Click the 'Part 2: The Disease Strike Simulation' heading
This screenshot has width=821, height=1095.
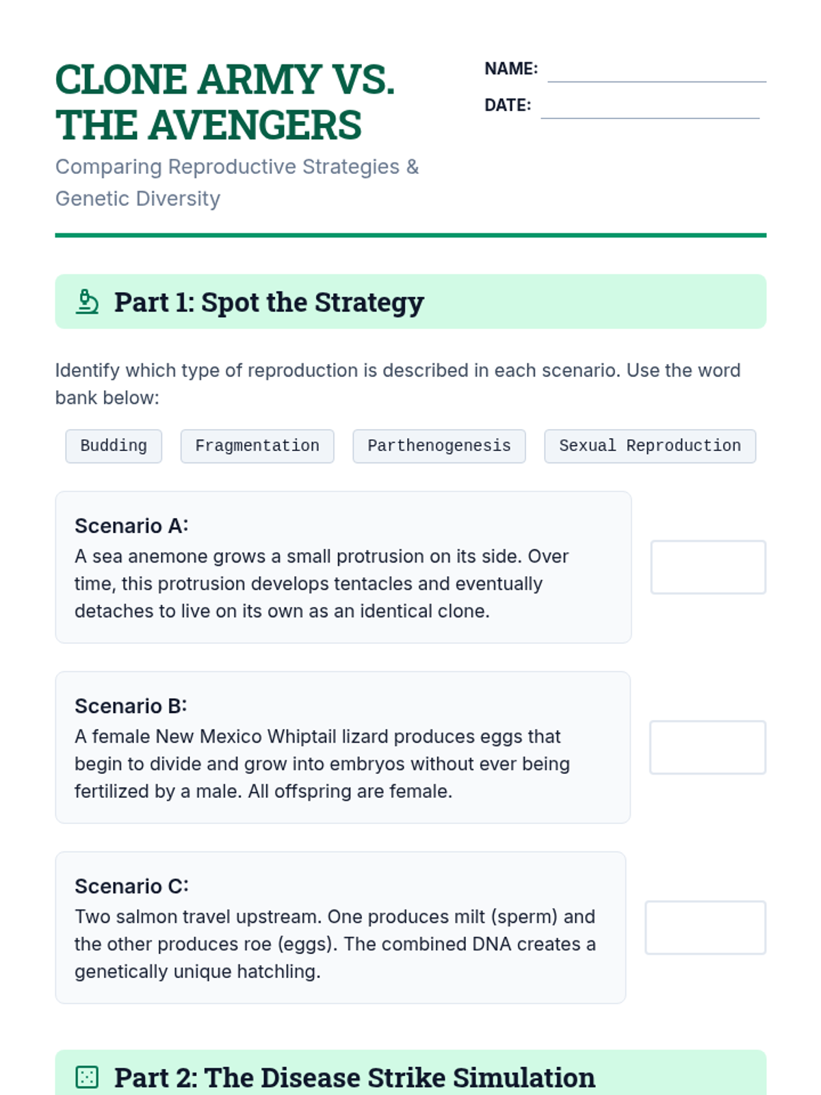point(354,1077)
